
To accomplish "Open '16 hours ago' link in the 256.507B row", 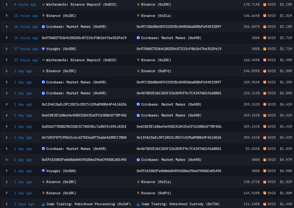I will coord(26,27).
